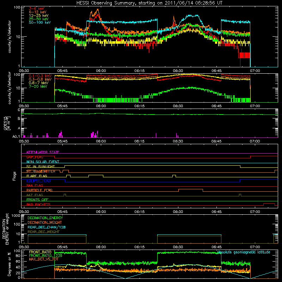Click the Flags axis title
This screenshot has width=282, height=282.
point(14,176)
